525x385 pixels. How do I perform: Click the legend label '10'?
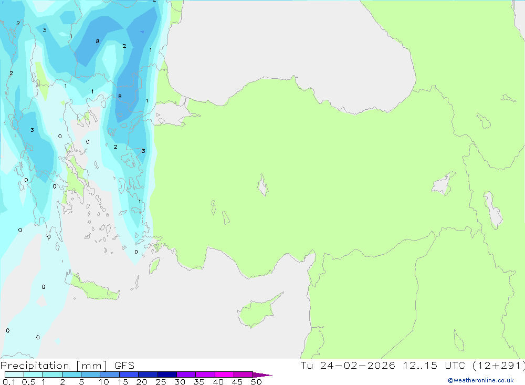104,382
